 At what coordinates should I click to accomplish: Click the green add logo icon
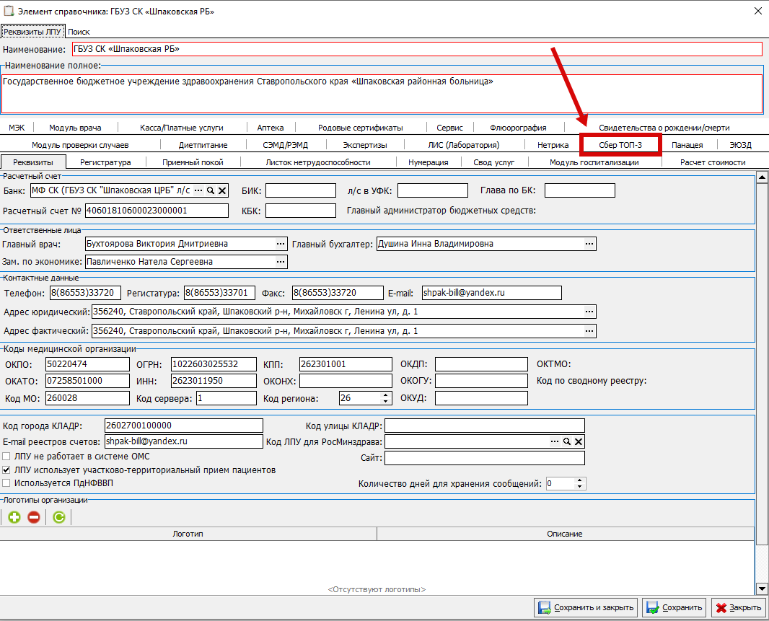[x=14, y=516]
